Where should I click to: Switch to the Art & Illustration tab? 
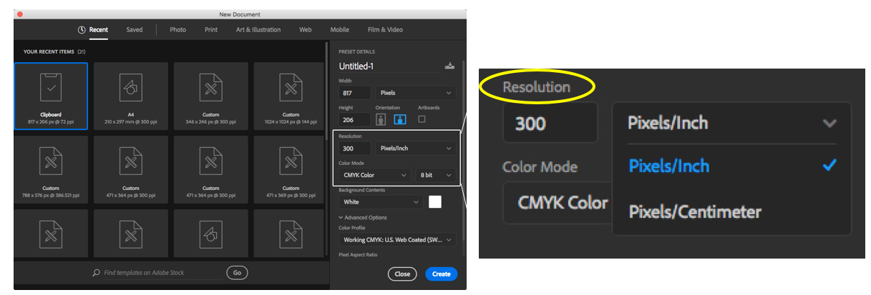(258, 30)
